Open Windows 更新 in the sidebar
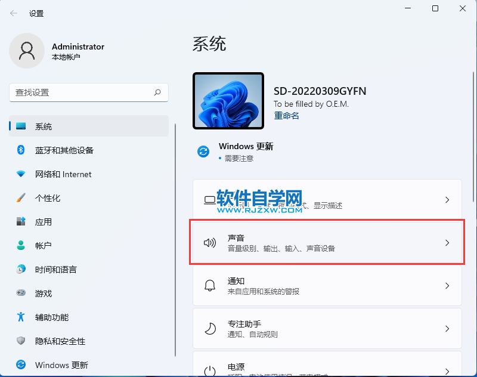Image resolution: width=477 pixels, height=377 pixels. [88, 364]
